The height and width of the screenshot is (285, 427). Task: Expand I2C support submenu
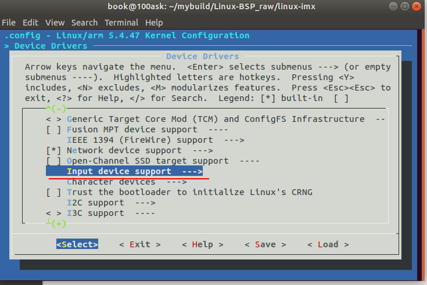111,203
